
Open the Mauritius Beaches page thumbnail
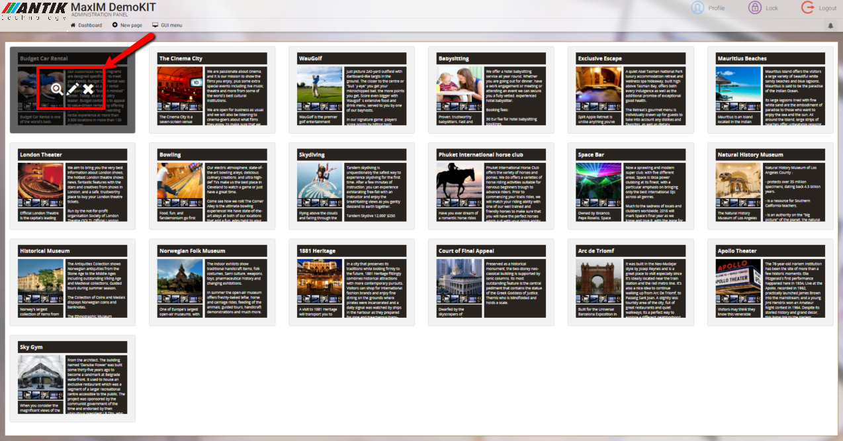click(770, 89)
